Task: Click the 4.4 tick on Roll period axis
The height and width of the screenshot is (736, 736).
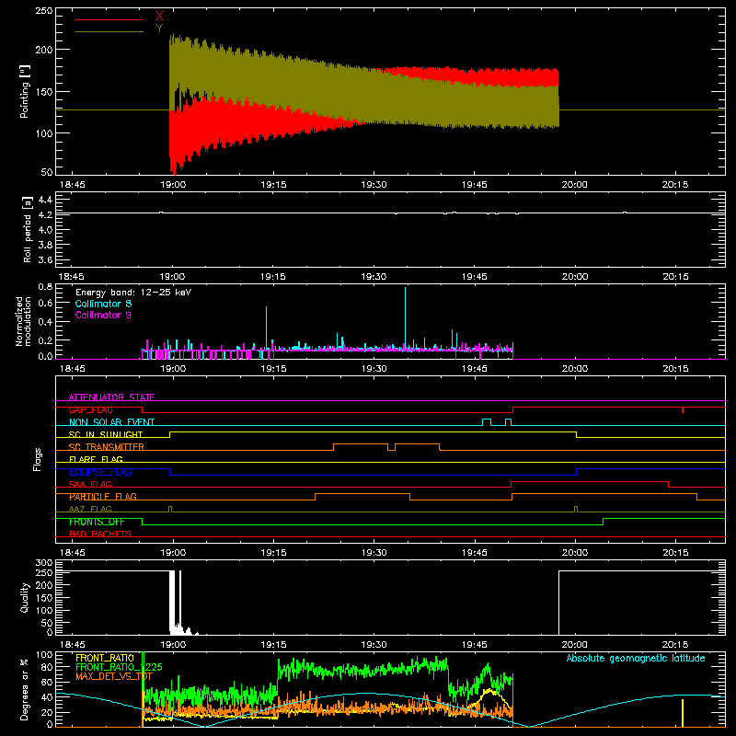Action: (45, 200)
